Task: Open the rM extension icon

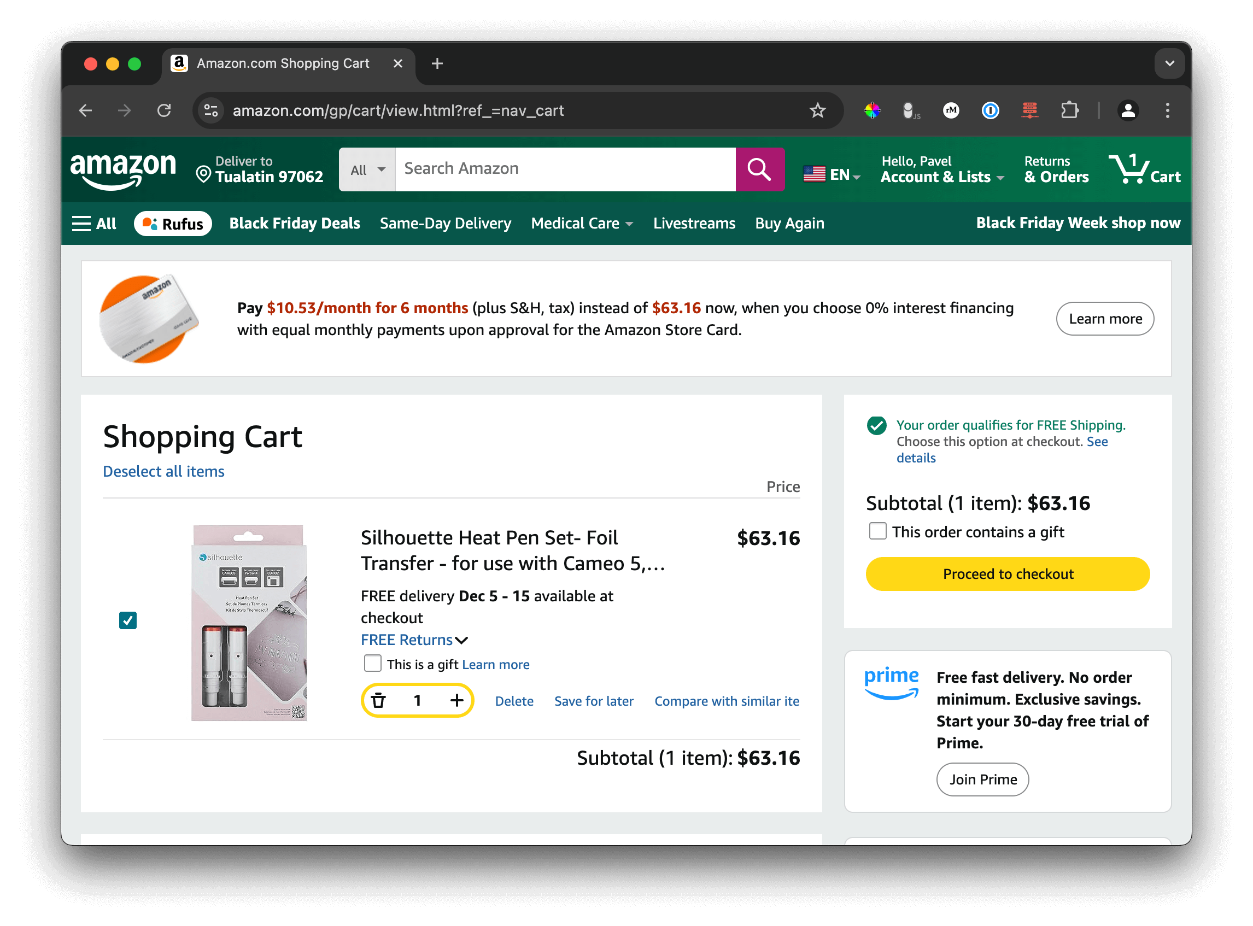Action: point(951,110)
